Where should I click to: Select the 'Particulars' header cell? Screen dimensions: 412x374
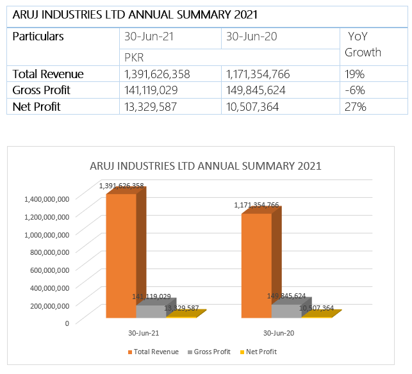tap(63, 47)
